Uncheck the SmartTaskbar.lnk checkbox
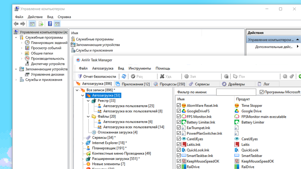 pyautogui.click(x=179, y=155)
